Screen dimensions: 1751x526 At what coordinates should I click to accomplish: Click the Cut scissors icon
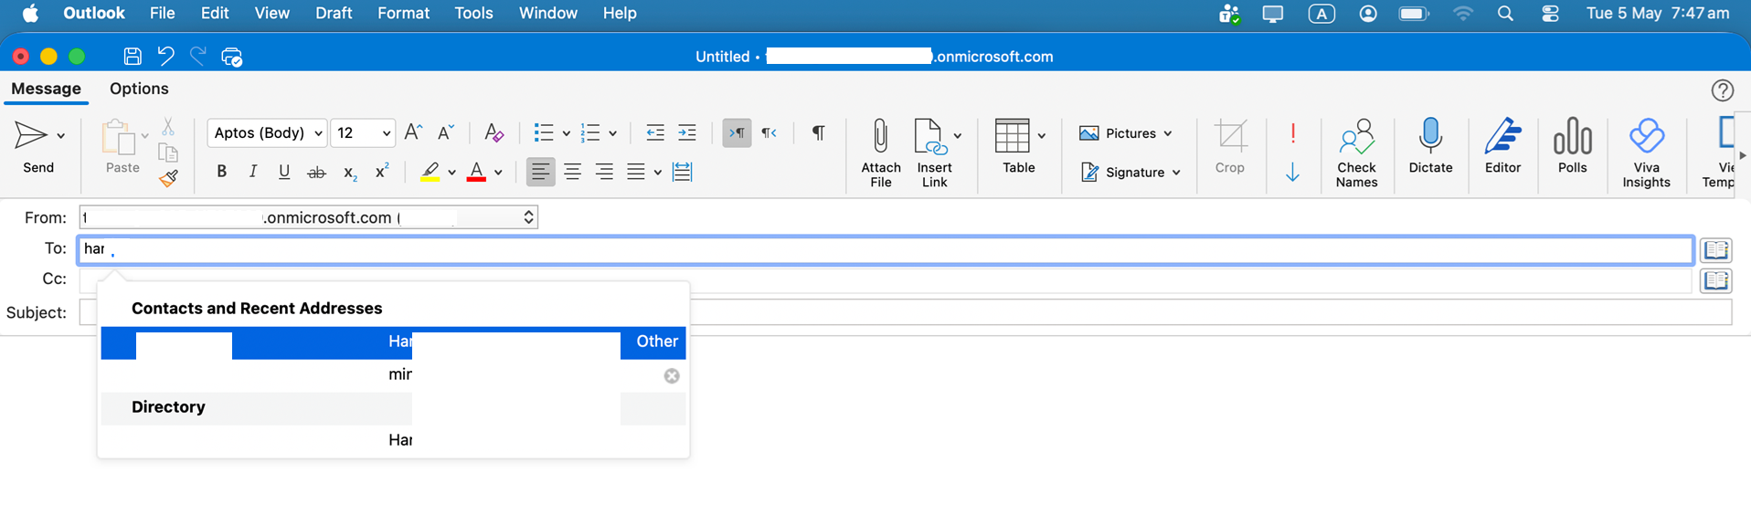pyautogui.click(x=168, y=127)
